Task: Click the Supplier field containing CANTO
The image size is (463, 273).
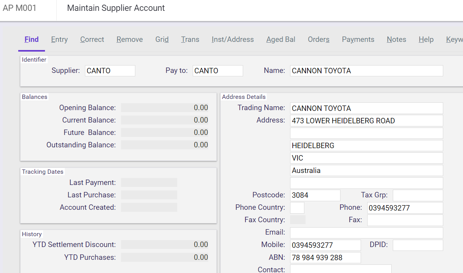Action: point(110,71)
